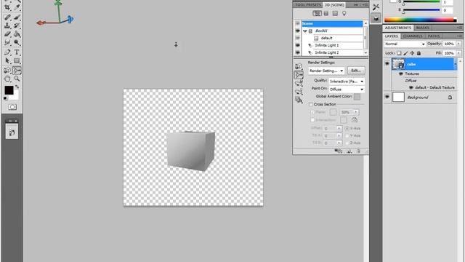465x262 pixels.
Task: Switch to the Channels tab
Action: [413, 36]
